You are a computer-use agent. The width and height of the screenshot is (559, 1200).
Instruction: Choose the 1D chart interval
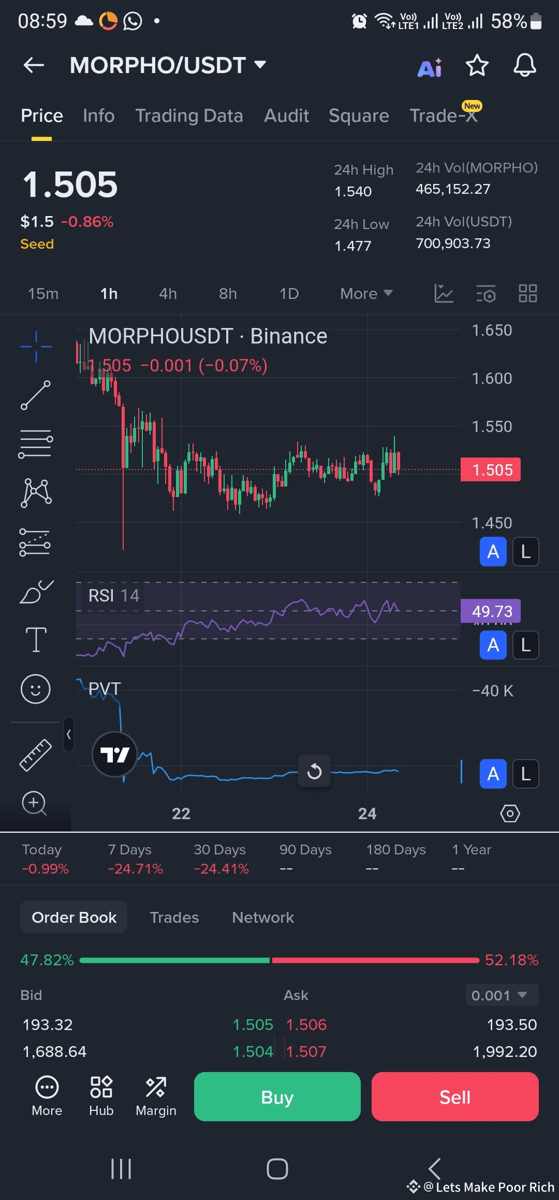[x=289, y=294]
